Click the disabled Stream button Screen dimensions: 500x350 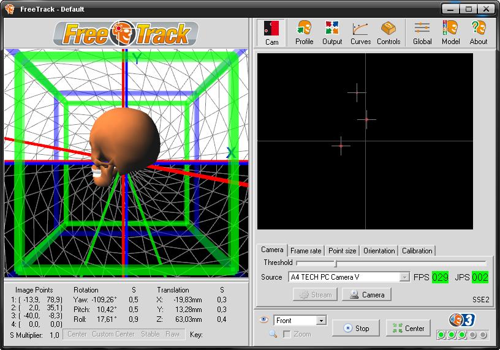[x=315, y=294]
